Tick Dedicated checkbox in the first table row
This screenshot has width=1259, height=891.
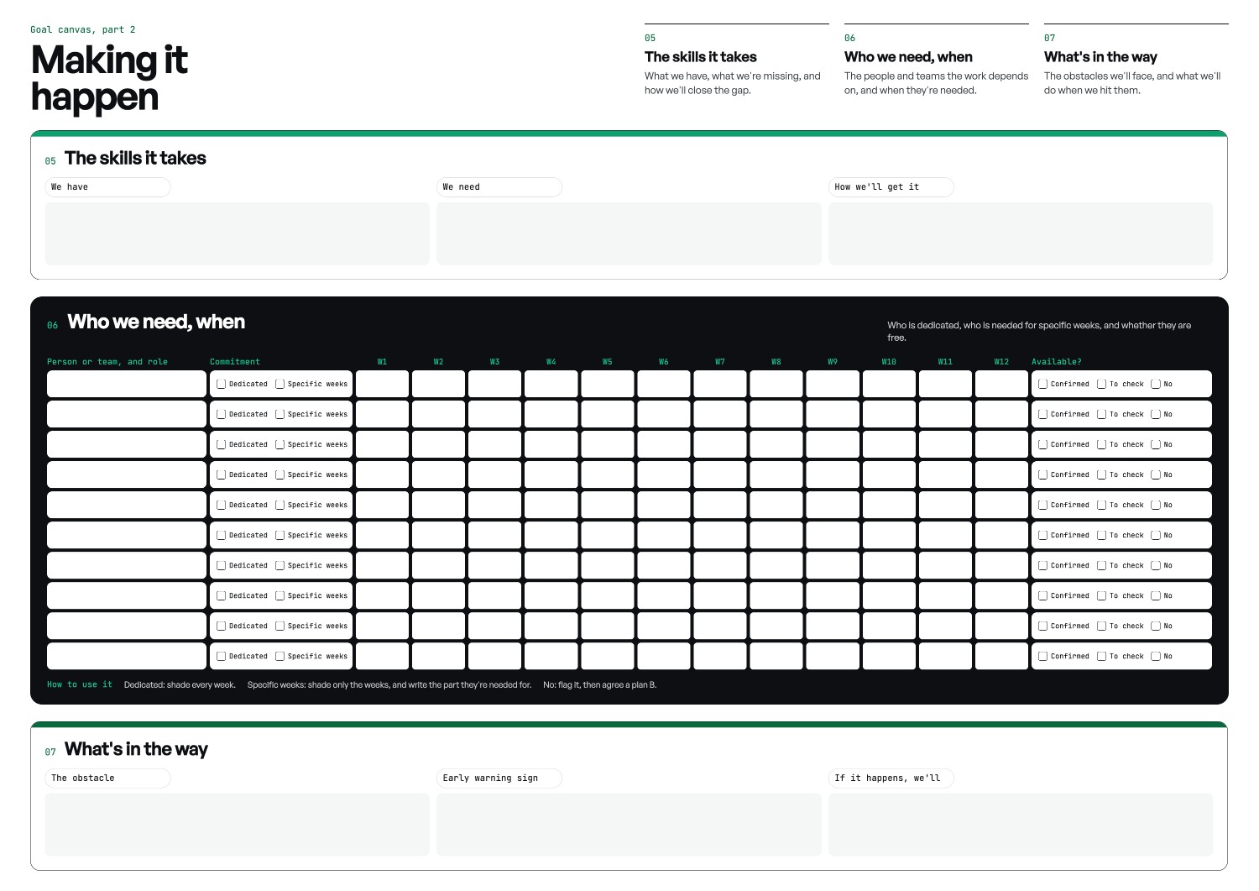(222, 384)
